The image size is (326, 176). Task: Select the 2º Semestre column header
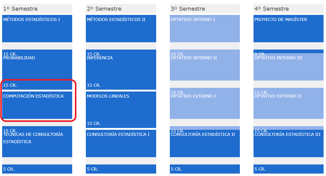(121, 9)
